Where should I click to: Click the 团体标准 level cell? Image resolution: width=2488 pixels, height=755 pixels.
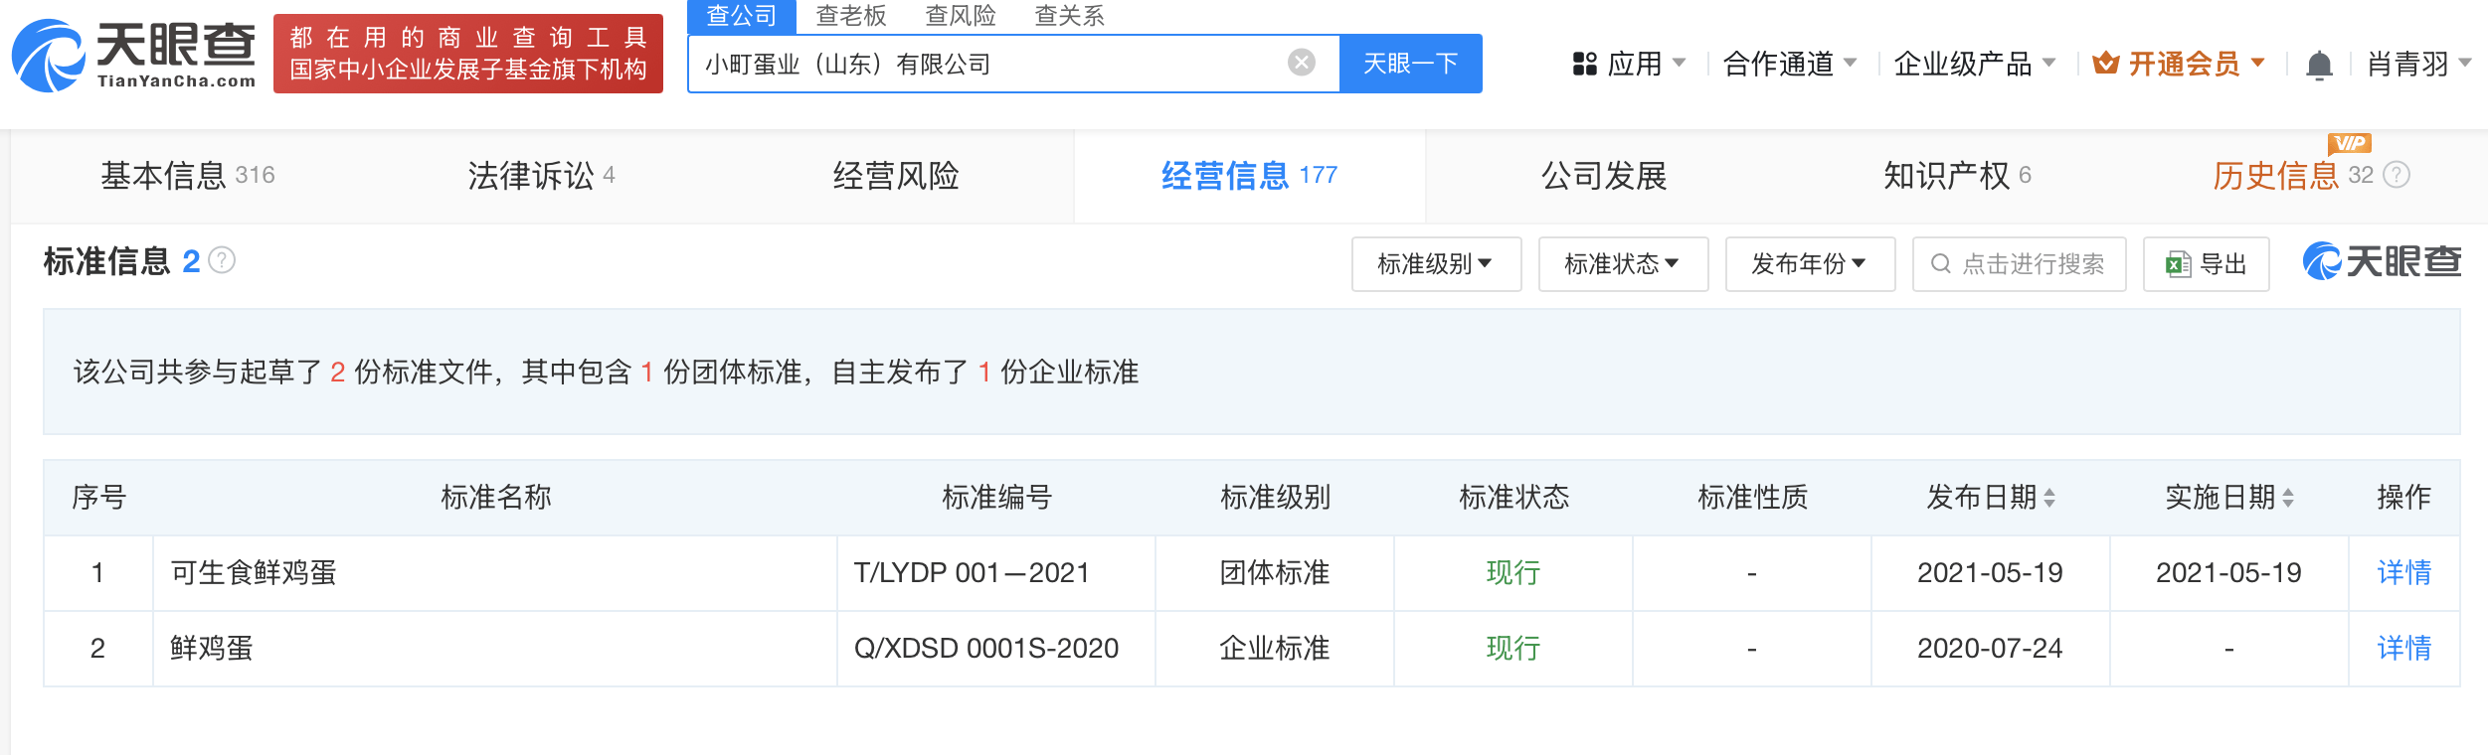(1275, 573)
